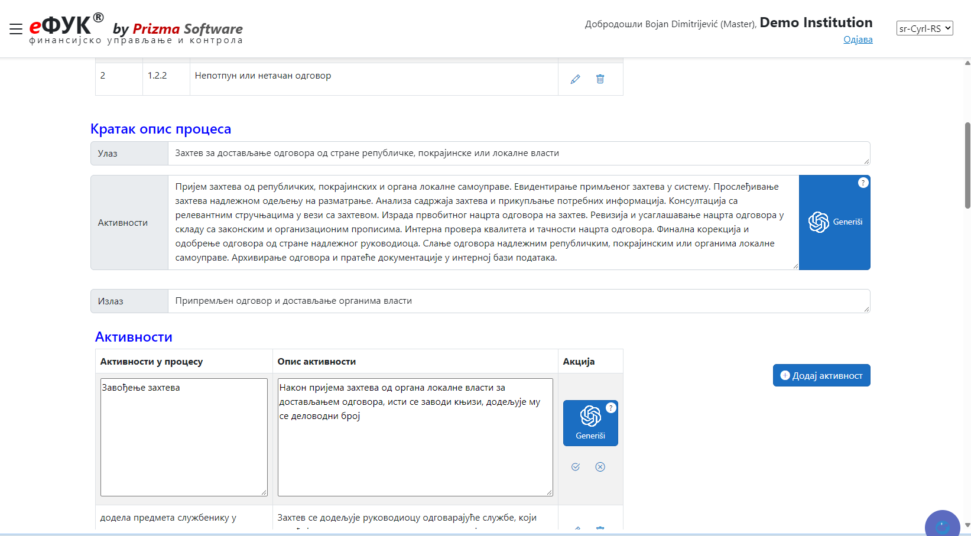Open help icon on activity row Generiši button
The width and height of the screenshot is (971, 536).
pos(611,408)
